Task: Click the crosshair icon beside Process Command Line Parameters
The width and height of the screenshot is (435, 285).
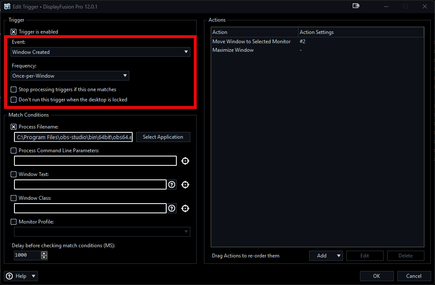Action: pos(185,161)
